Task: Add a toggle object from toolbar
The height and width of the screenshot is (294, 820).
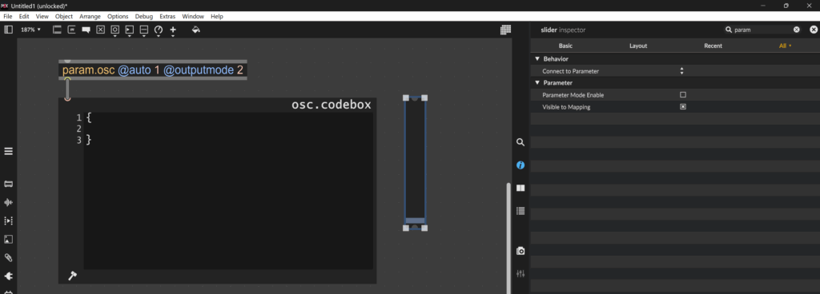Action: pos(101,30)
